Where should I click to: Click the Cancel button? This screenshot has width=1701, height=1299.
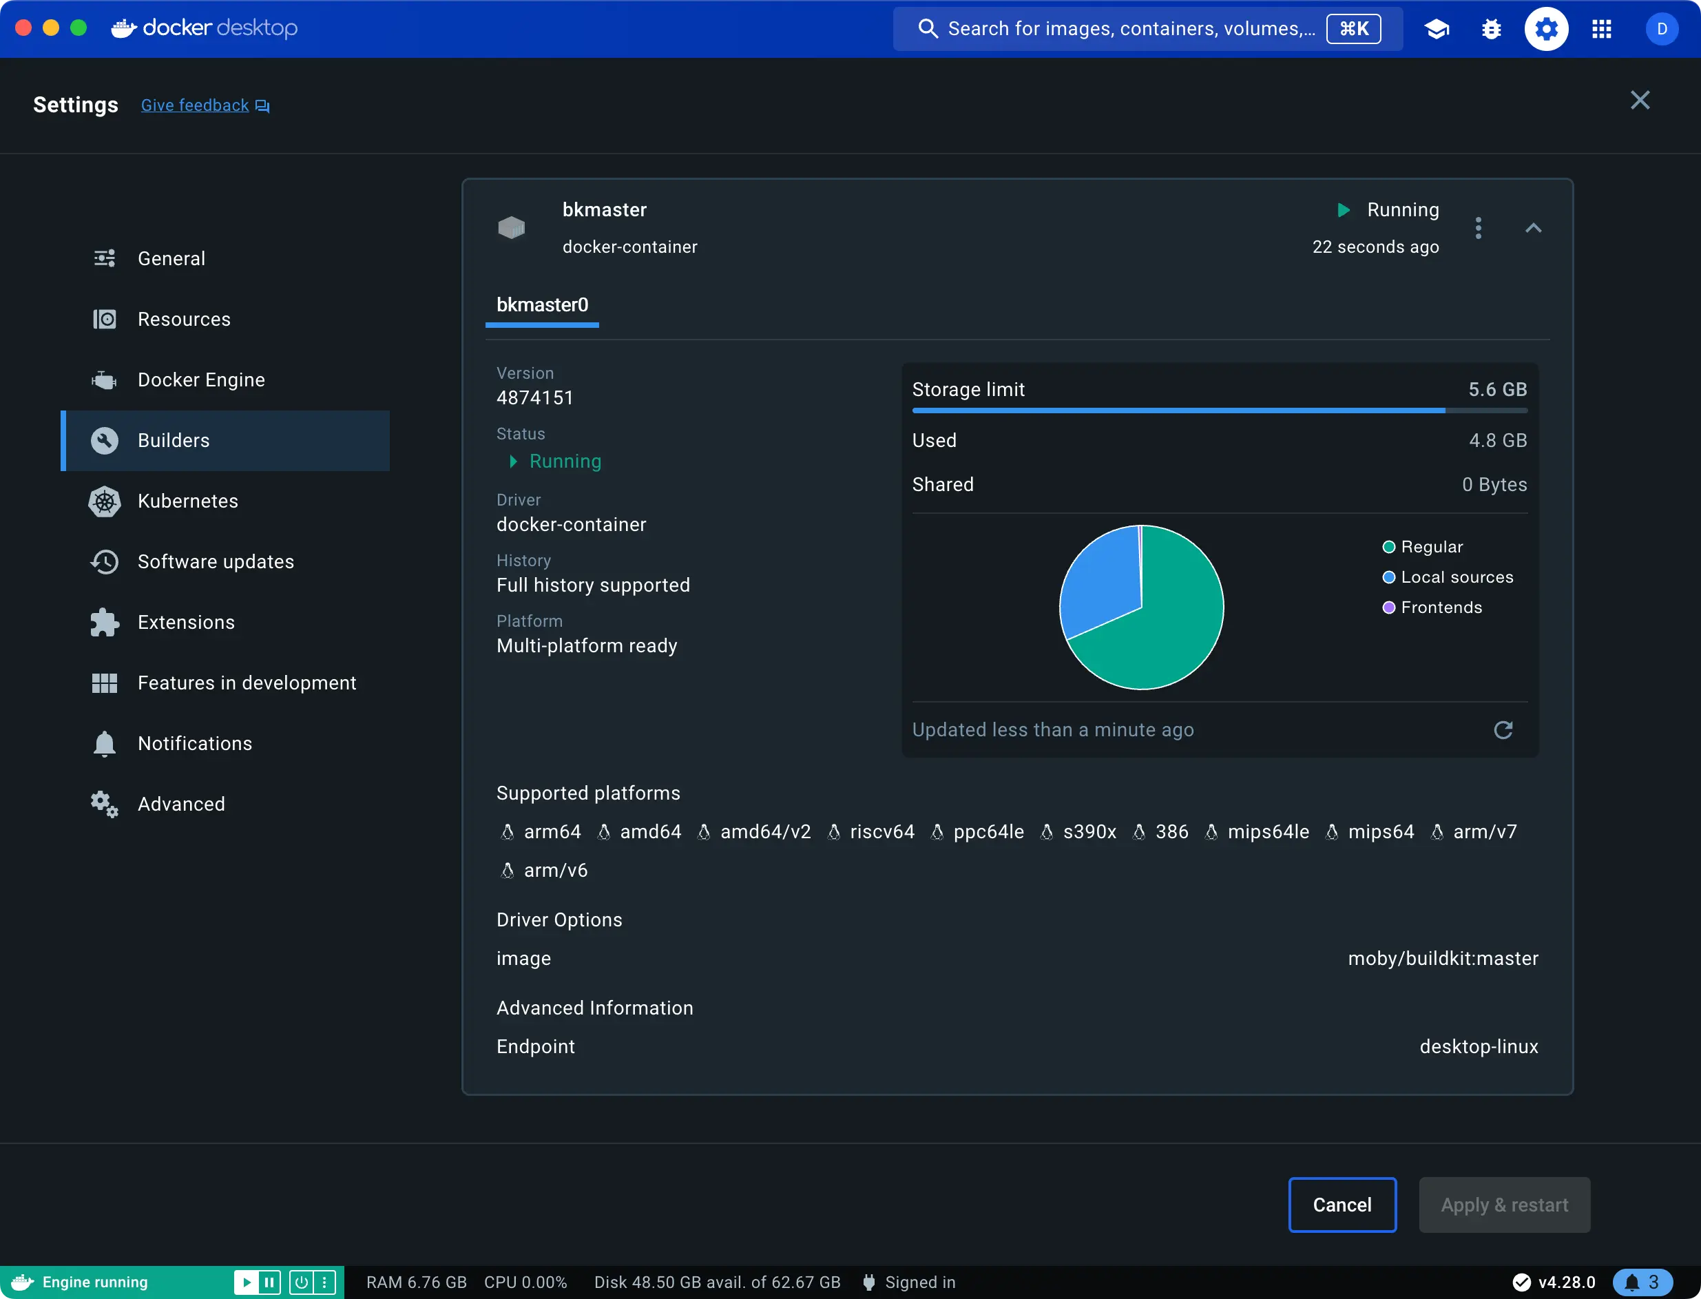[1342, 1205]
